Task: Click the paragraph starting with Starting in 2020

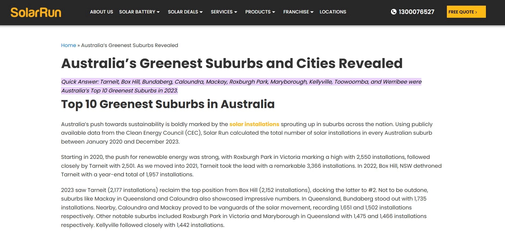Action: click(x=251, y=166)
